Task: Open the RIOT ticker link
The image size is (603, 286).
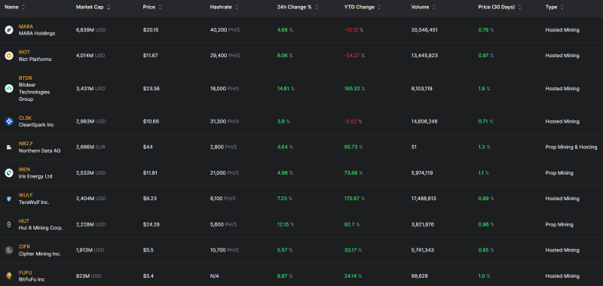Action: (24, 52)
